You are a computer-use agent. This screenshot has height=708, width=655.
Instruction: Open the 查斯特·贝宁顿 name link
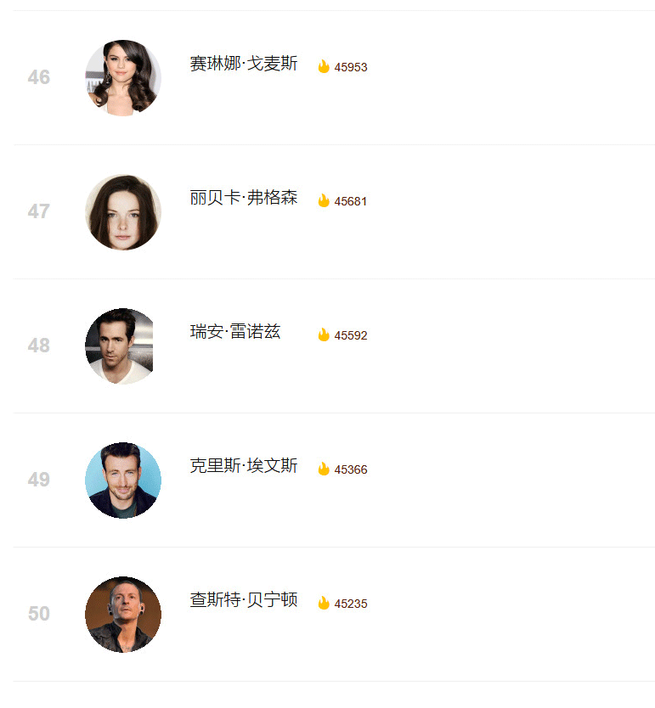pos(244,599)
